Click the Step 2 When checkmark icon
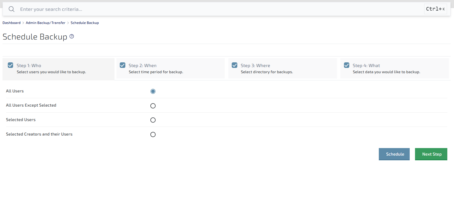Image resolution: width=454 pixels, height=209 pixels. (123, 65)
